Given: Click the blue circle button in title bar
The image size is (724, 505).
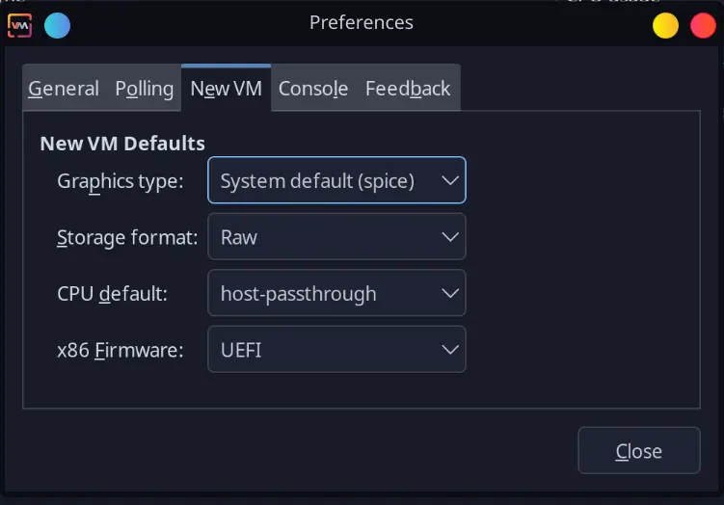Looking at the screenshot, I should [57, 25].
